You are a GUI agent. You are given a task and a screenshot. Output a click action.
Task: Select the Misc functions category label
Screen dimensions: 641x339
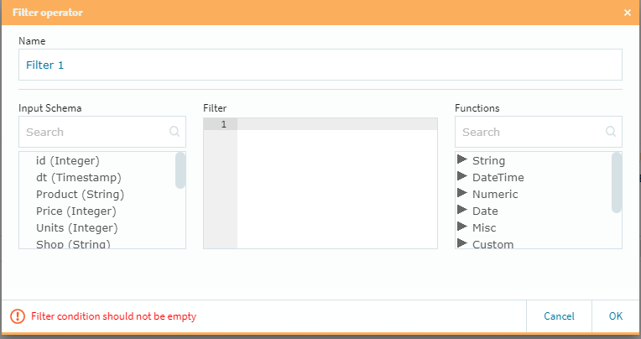click(x=484, y=227)
